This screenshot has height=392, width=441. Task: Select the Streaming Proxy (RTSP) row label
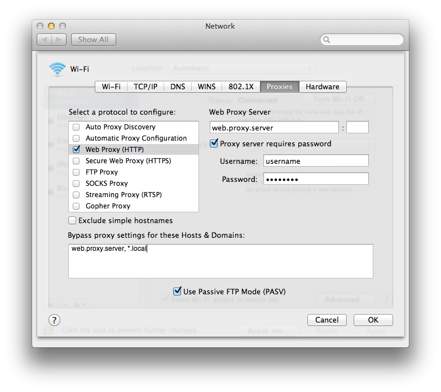[x=124, y=195]
